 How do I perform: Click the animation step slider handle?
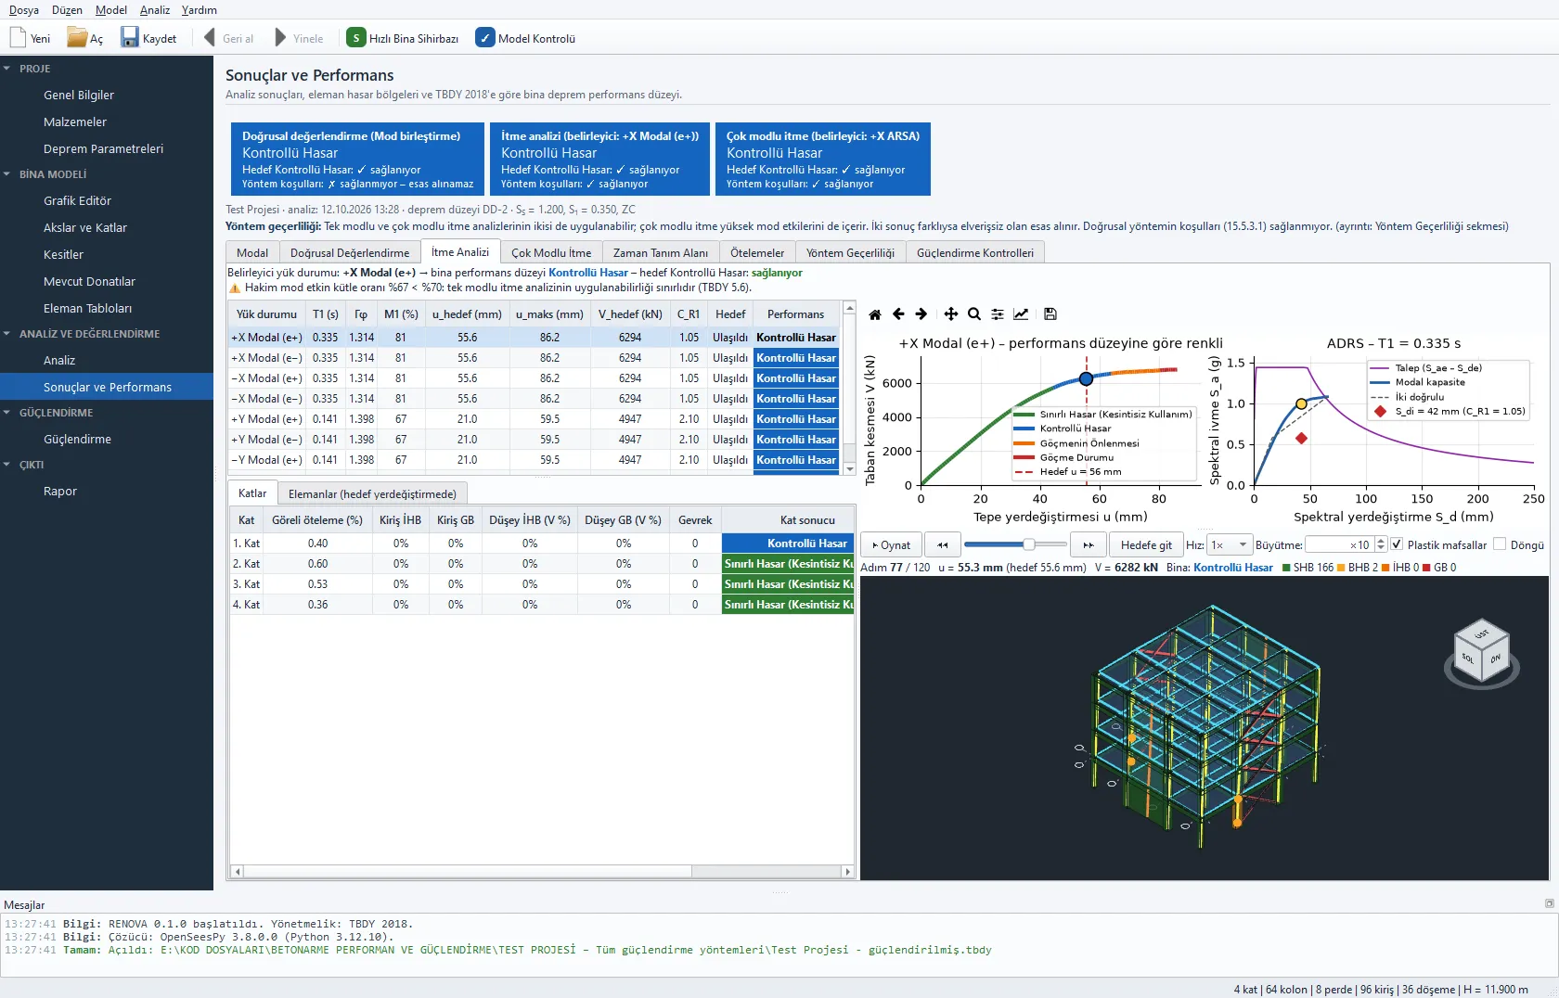[x=1028, y=544]
